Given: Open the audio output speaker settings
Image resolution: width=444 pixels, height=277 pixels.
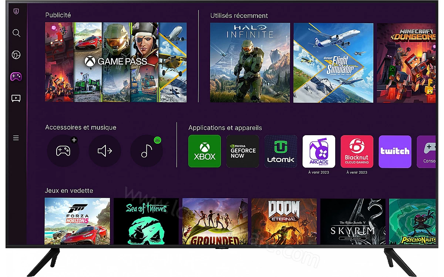Looking at the screenshot, I should click(105, 151).
